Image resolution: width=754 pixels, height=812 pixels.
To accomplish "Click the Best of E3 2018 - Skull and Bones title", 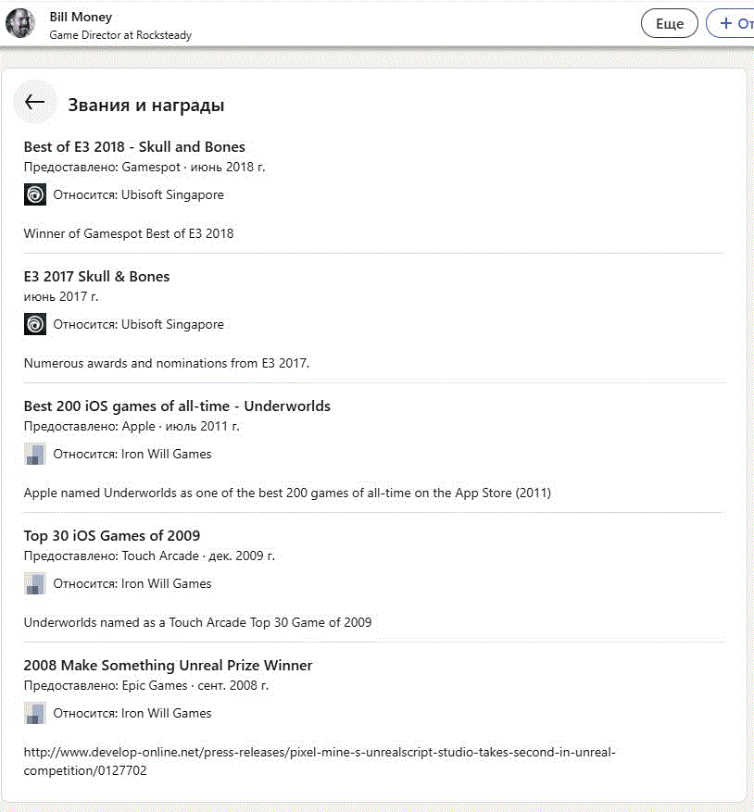I will pos(134,146).
